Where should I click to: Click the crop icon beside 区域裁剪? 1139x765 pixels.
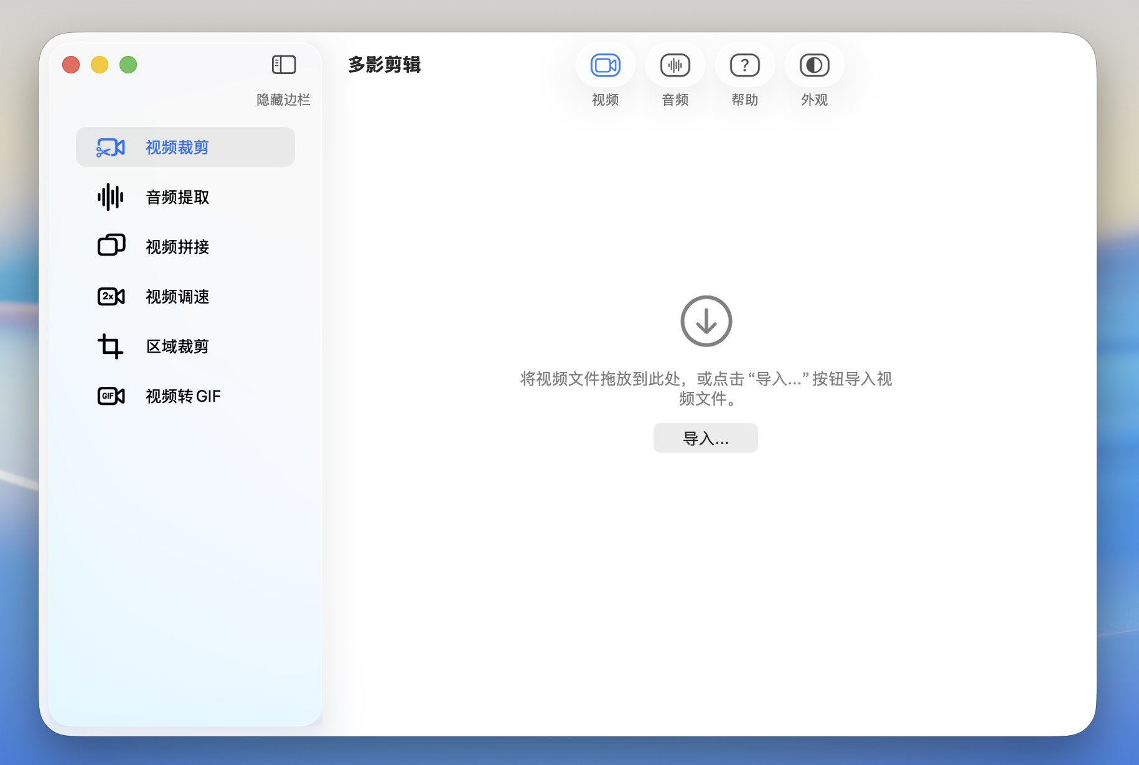click(111, 346)
